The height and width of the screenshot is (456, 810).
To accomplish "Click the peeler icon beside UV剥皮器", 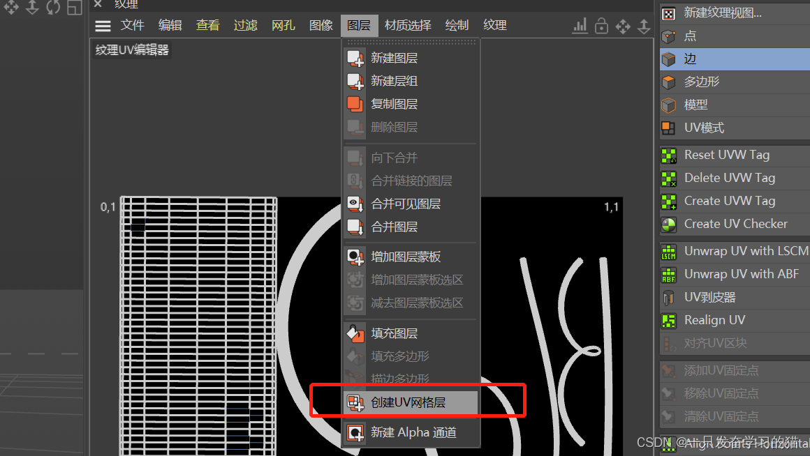I will 668,298.
